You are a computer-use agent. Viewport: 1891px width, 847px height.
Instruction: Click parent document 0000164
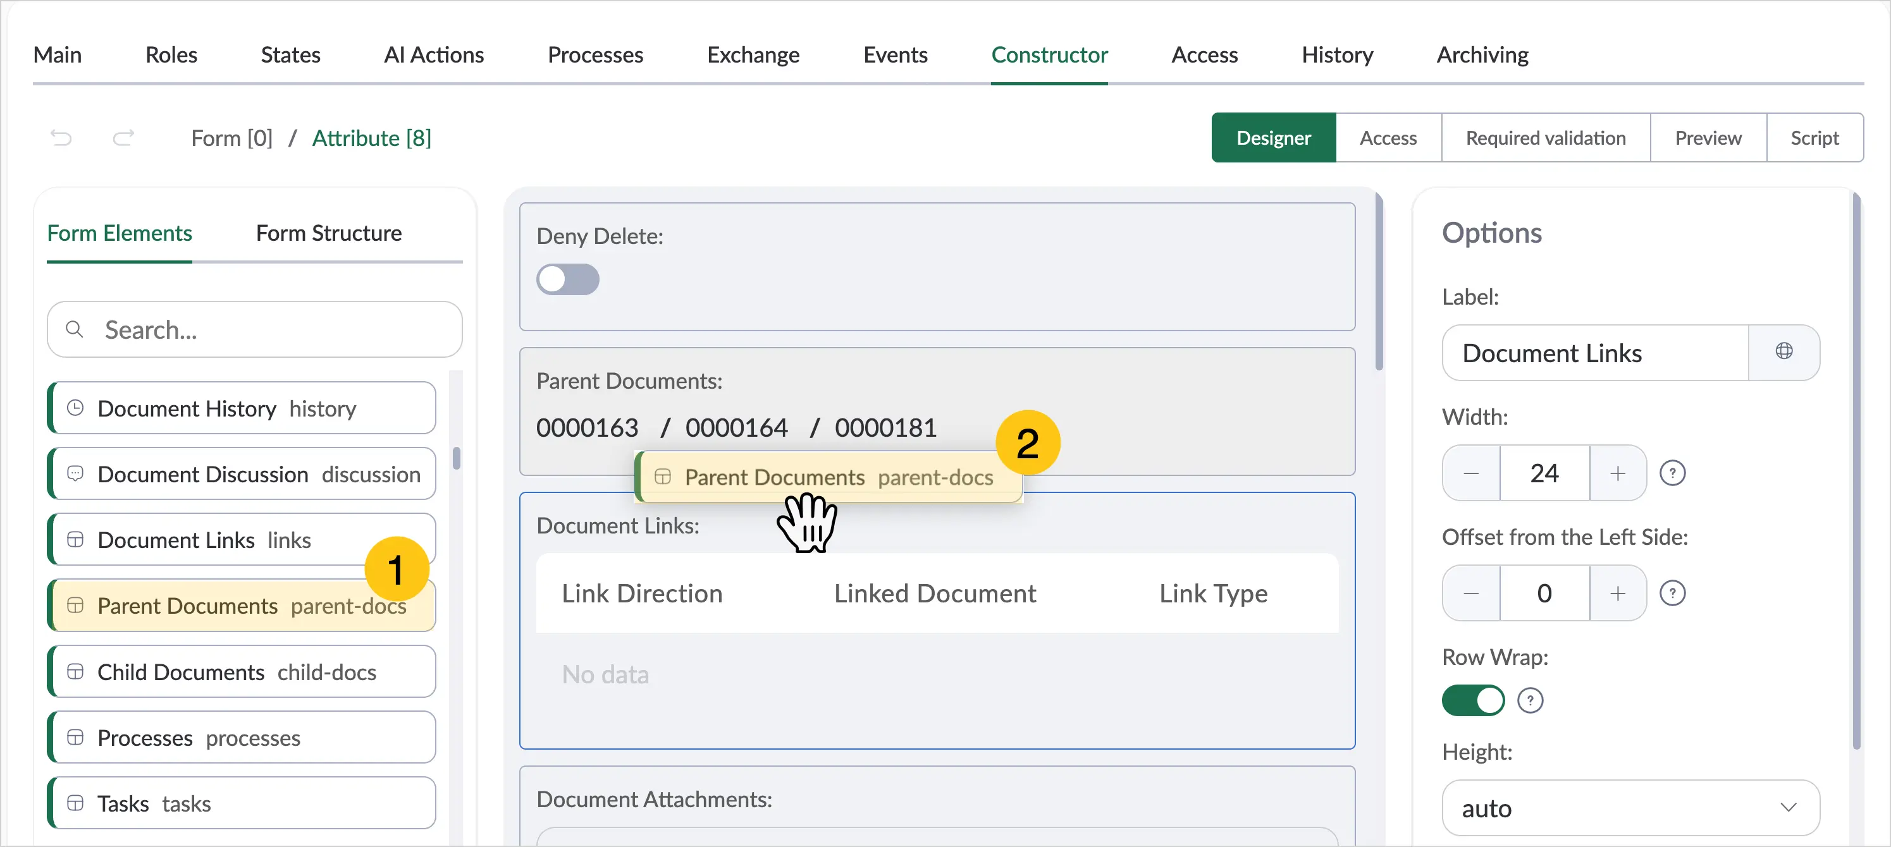pos(736,427)
